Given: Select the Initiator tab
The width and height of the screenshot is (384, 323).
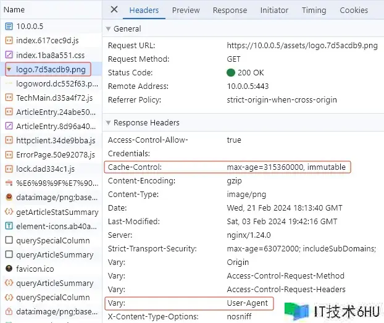Looking at the screenshot, I should tap(274, 10).
